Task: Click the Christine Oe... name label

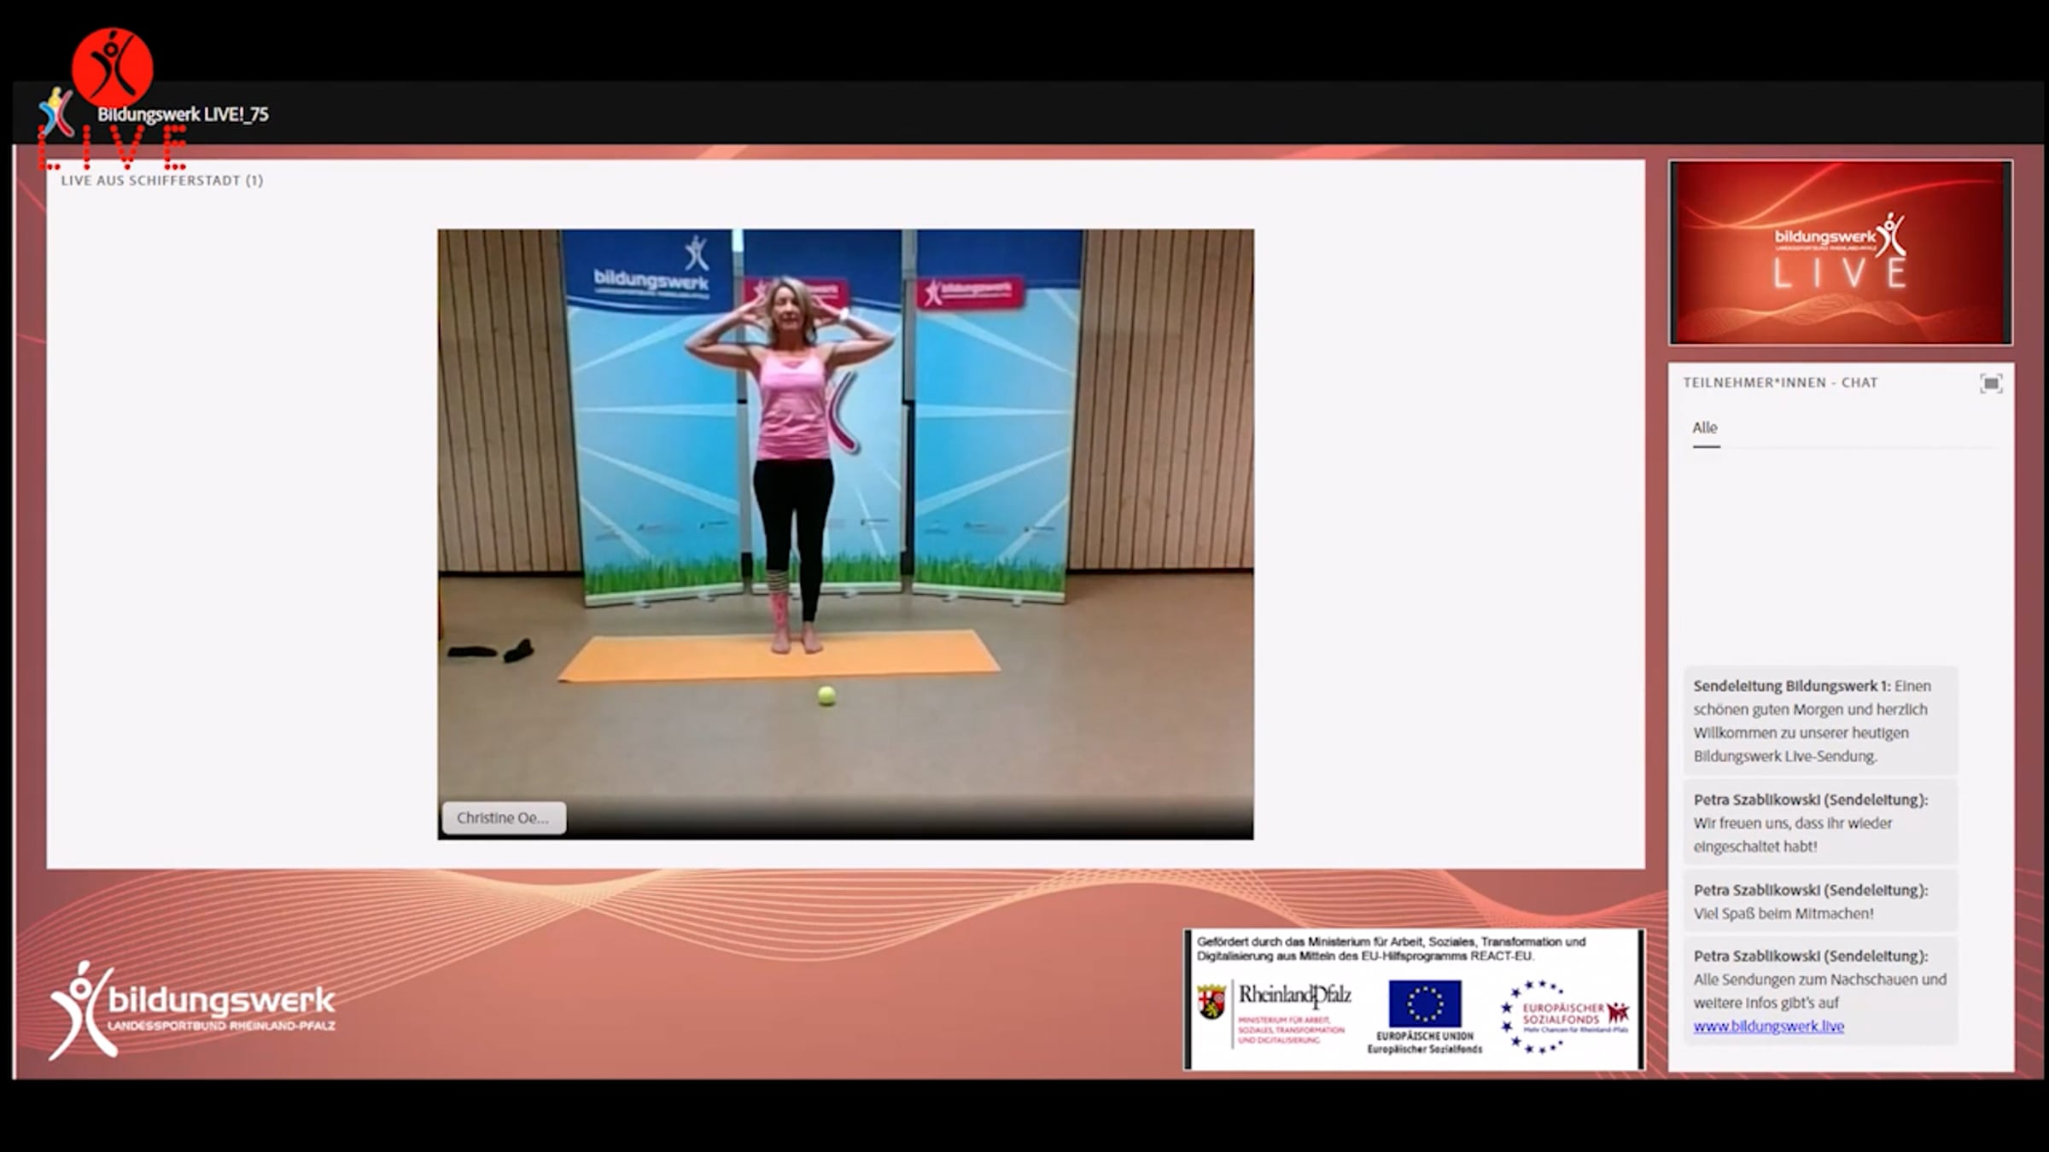Action: [x=503, y=817]
